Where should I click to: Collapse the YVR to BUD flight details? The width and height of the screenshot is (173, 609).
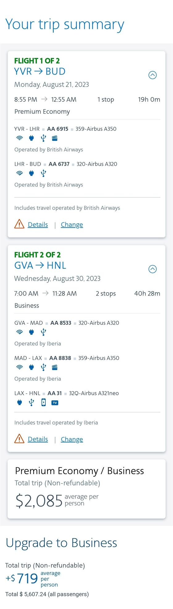coord(153,75)
